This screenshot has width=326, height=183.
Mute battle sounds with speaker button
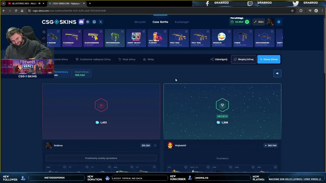tap(277, 73)
